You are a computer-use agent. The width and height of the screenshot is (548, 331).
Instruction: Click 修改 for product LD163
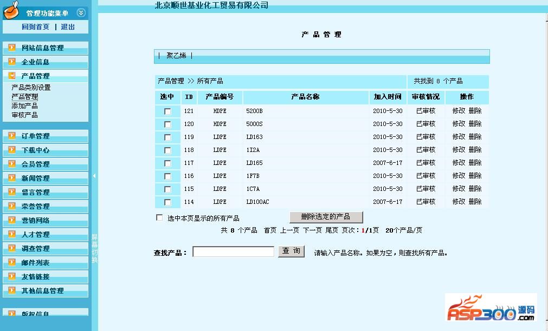click(459, 137)
